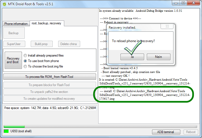Click To prepare blocks for FlashTool
This screenshot has height=138, width=202.
click(x=50, y=85)
